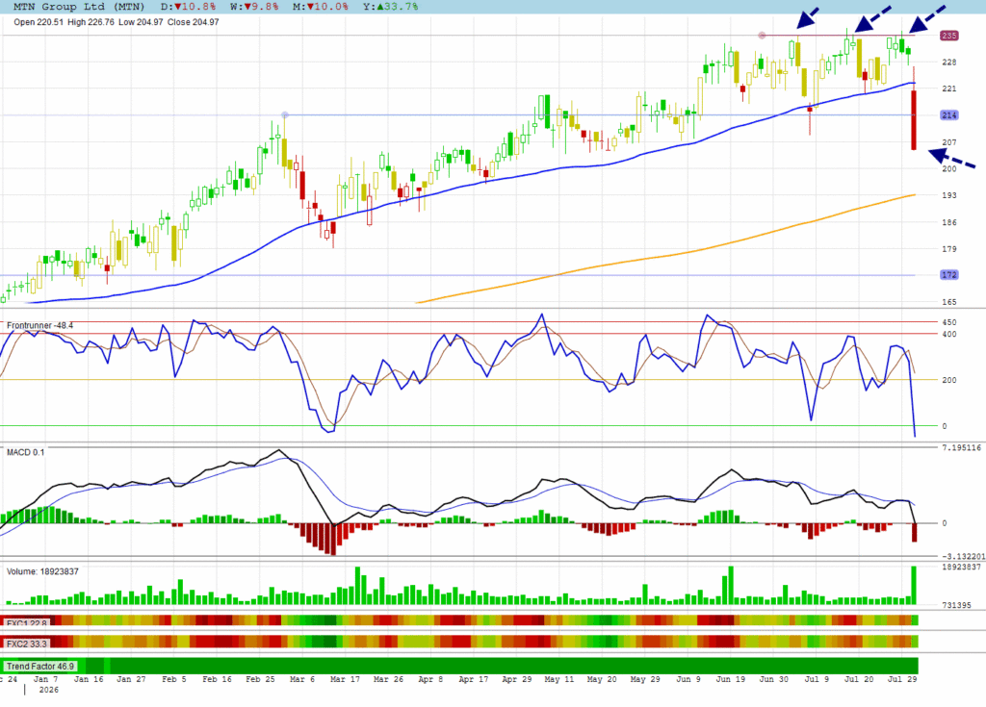Click the 221 price axis label
Viewport: 986px width, 707px height.
point(948,88)
